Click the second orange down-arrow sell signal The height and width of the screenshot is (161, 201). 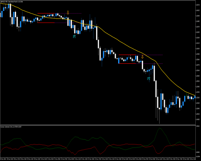[142, 57]
